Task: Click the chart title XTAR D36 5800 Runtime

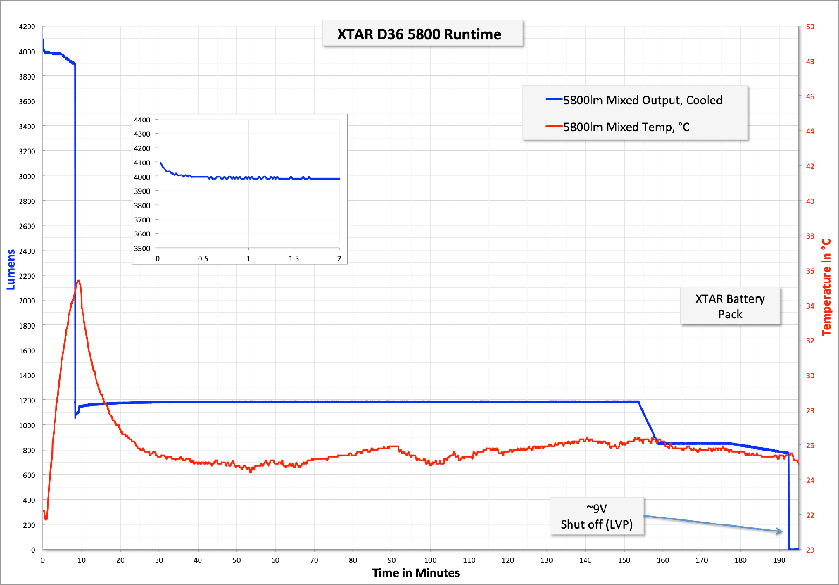Action: (419, 34)
